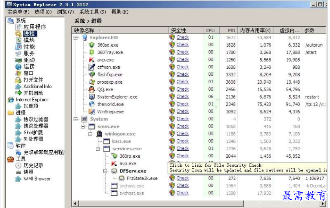Screen dimensions: 330x208
Task: Collapse the Explorer.EXE process tree
Action: pyautogui.click(x=75, y=38)
